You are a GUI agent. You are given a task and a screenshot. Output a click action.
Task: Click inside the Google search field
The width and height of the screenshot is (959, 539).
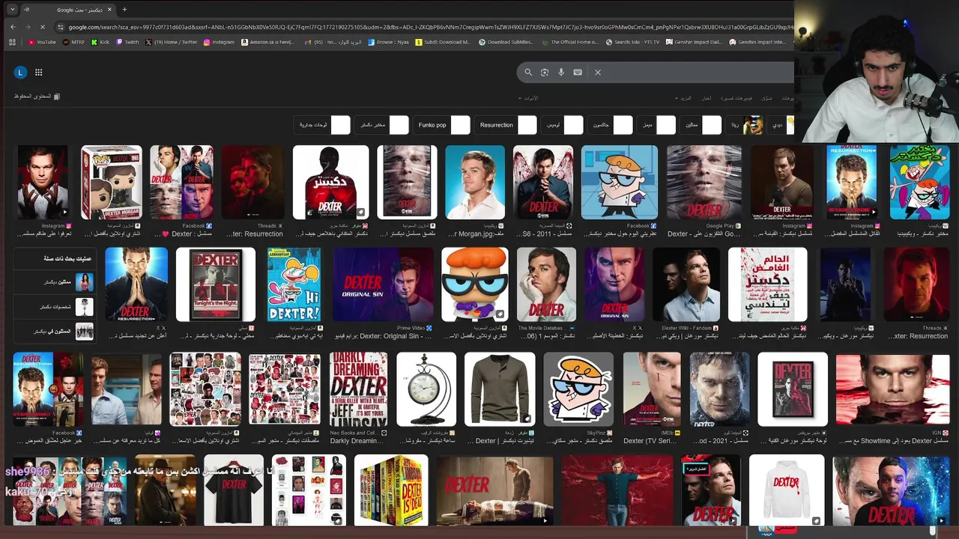tap(697, 72)
